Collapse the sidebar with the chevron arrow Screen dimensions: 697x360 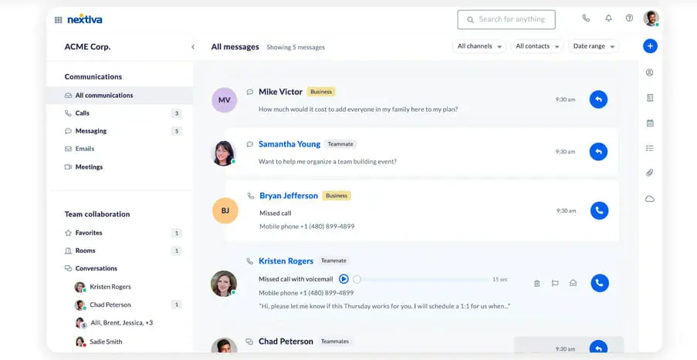pos(193,46)
